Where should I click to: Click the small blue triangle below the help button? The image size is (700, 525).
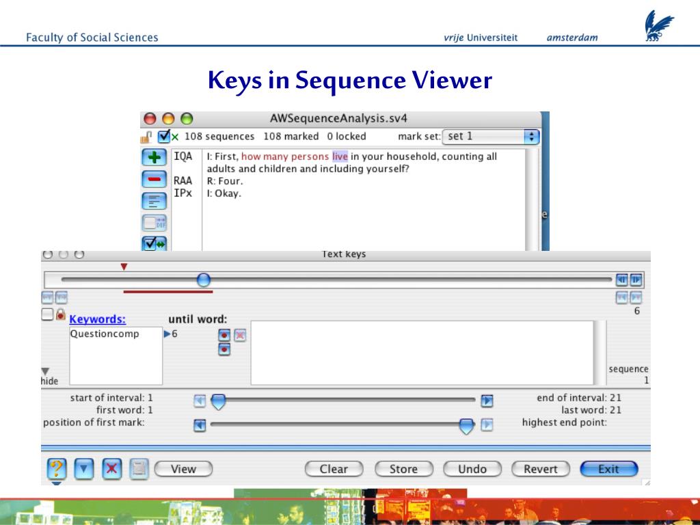pyautogui.click(x=56, y=483)
